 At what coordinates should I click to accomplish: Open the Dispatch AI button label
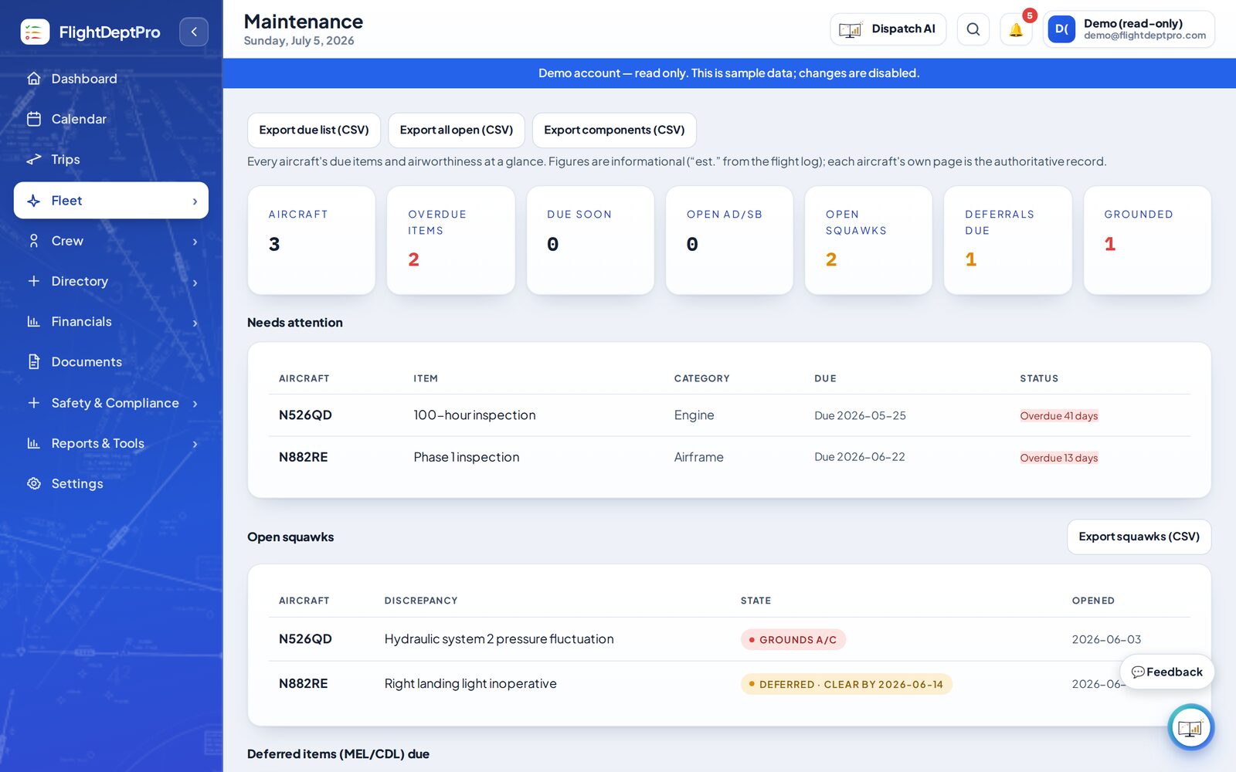[903, 29]
